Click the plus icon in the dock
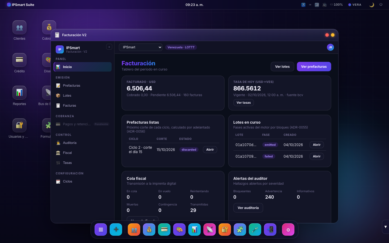This screenshot has height=243, width=389. pyautogui.click(x=116, y=230)
